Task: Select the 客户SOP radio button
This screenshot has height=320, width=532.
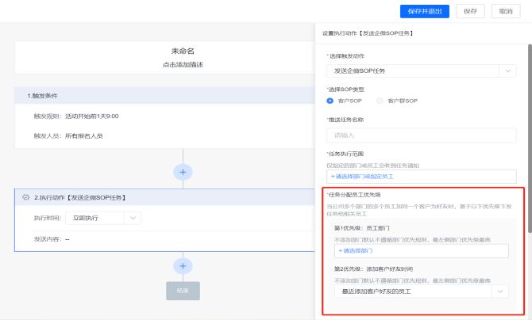Action: click(330, 101)
